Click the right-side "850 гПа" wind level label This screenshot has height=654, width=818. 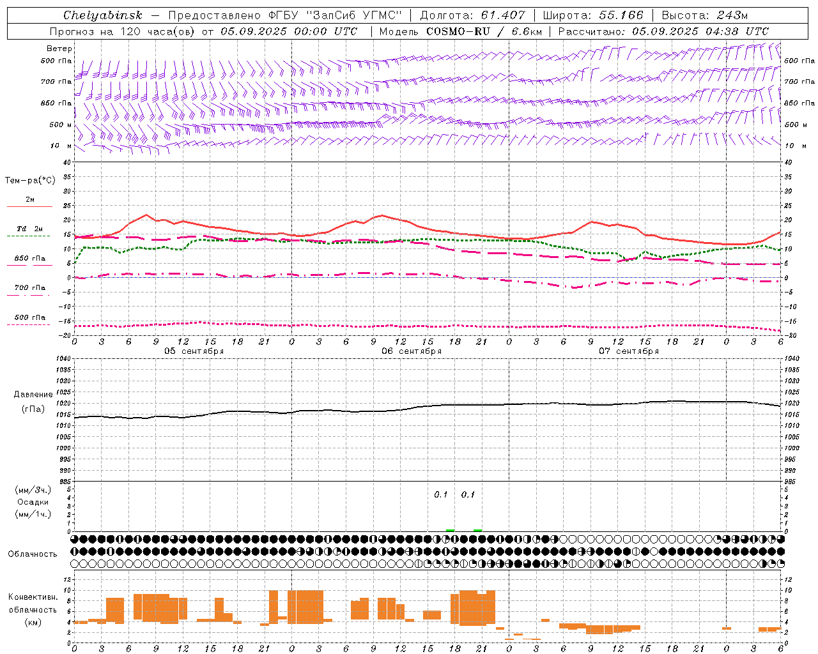coord(799,103)
